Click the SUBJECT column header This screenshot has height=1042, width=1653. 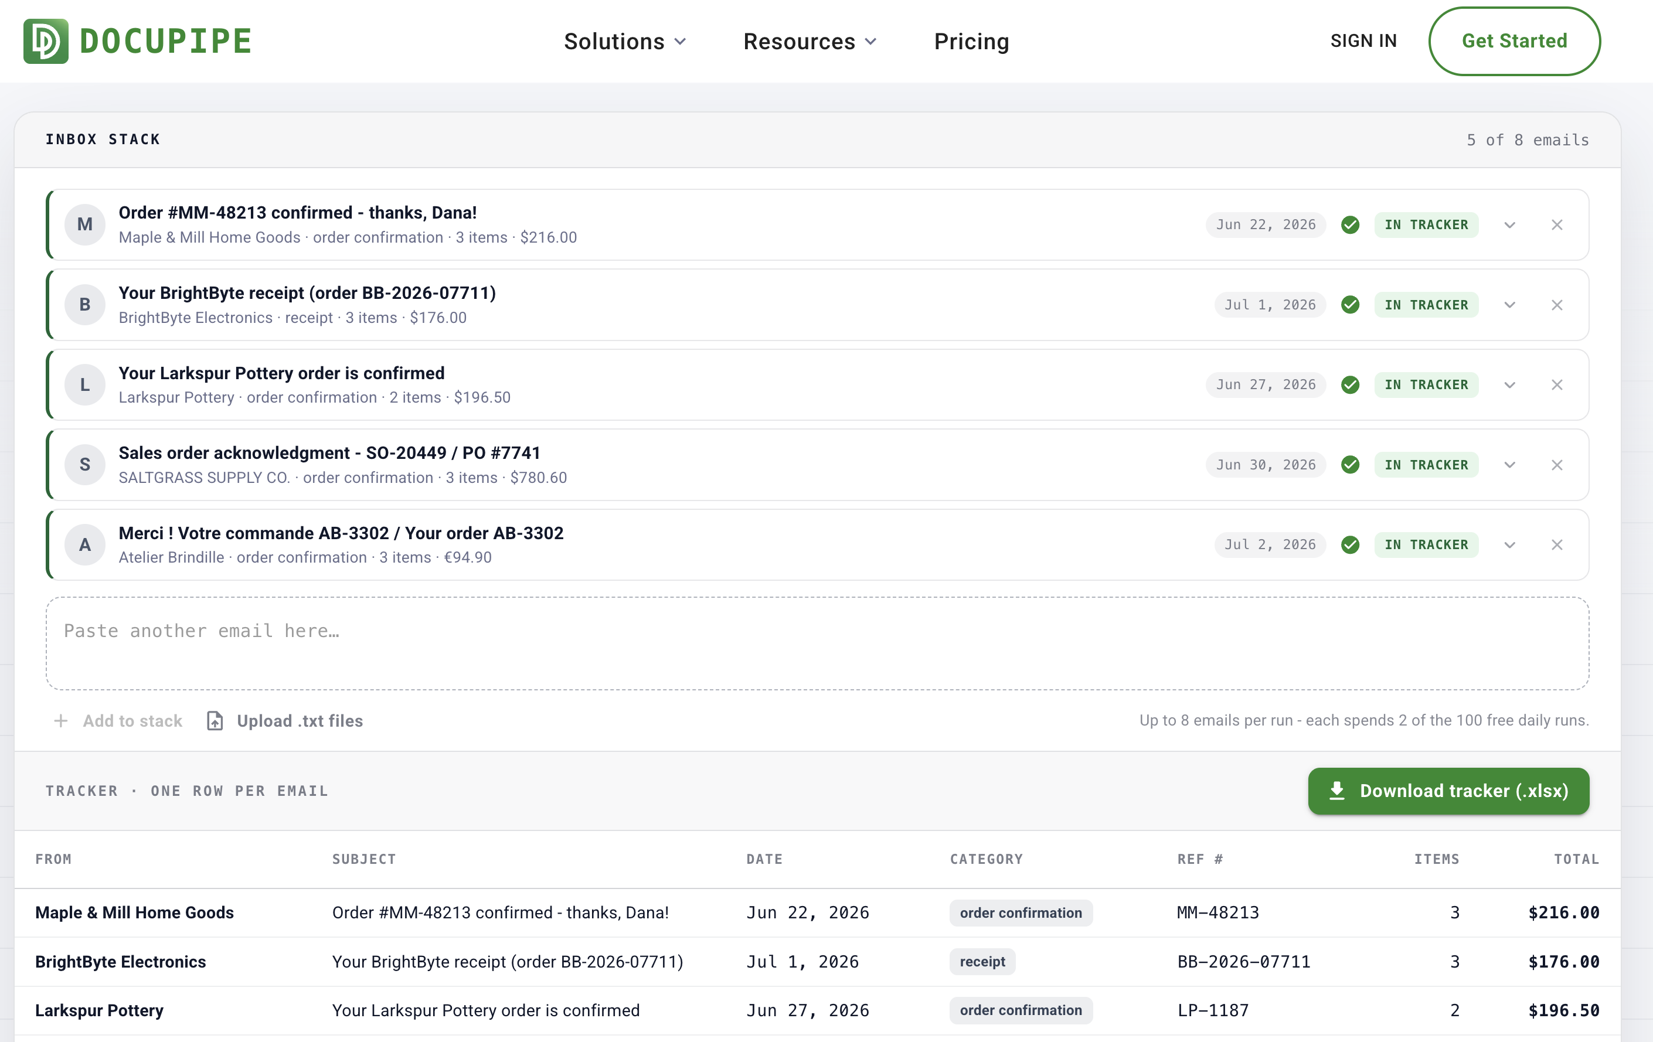(364, 859)
